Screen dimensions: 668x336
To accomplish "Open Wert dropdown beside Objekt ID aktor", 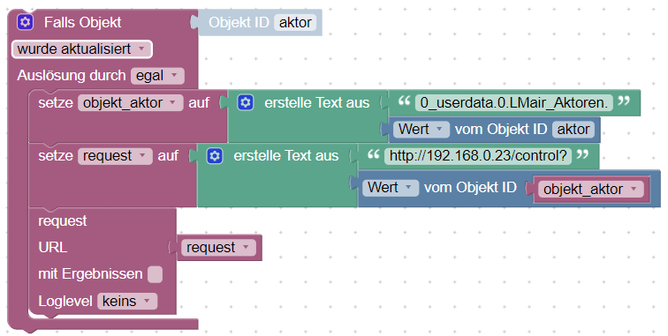I will [421, 130].
